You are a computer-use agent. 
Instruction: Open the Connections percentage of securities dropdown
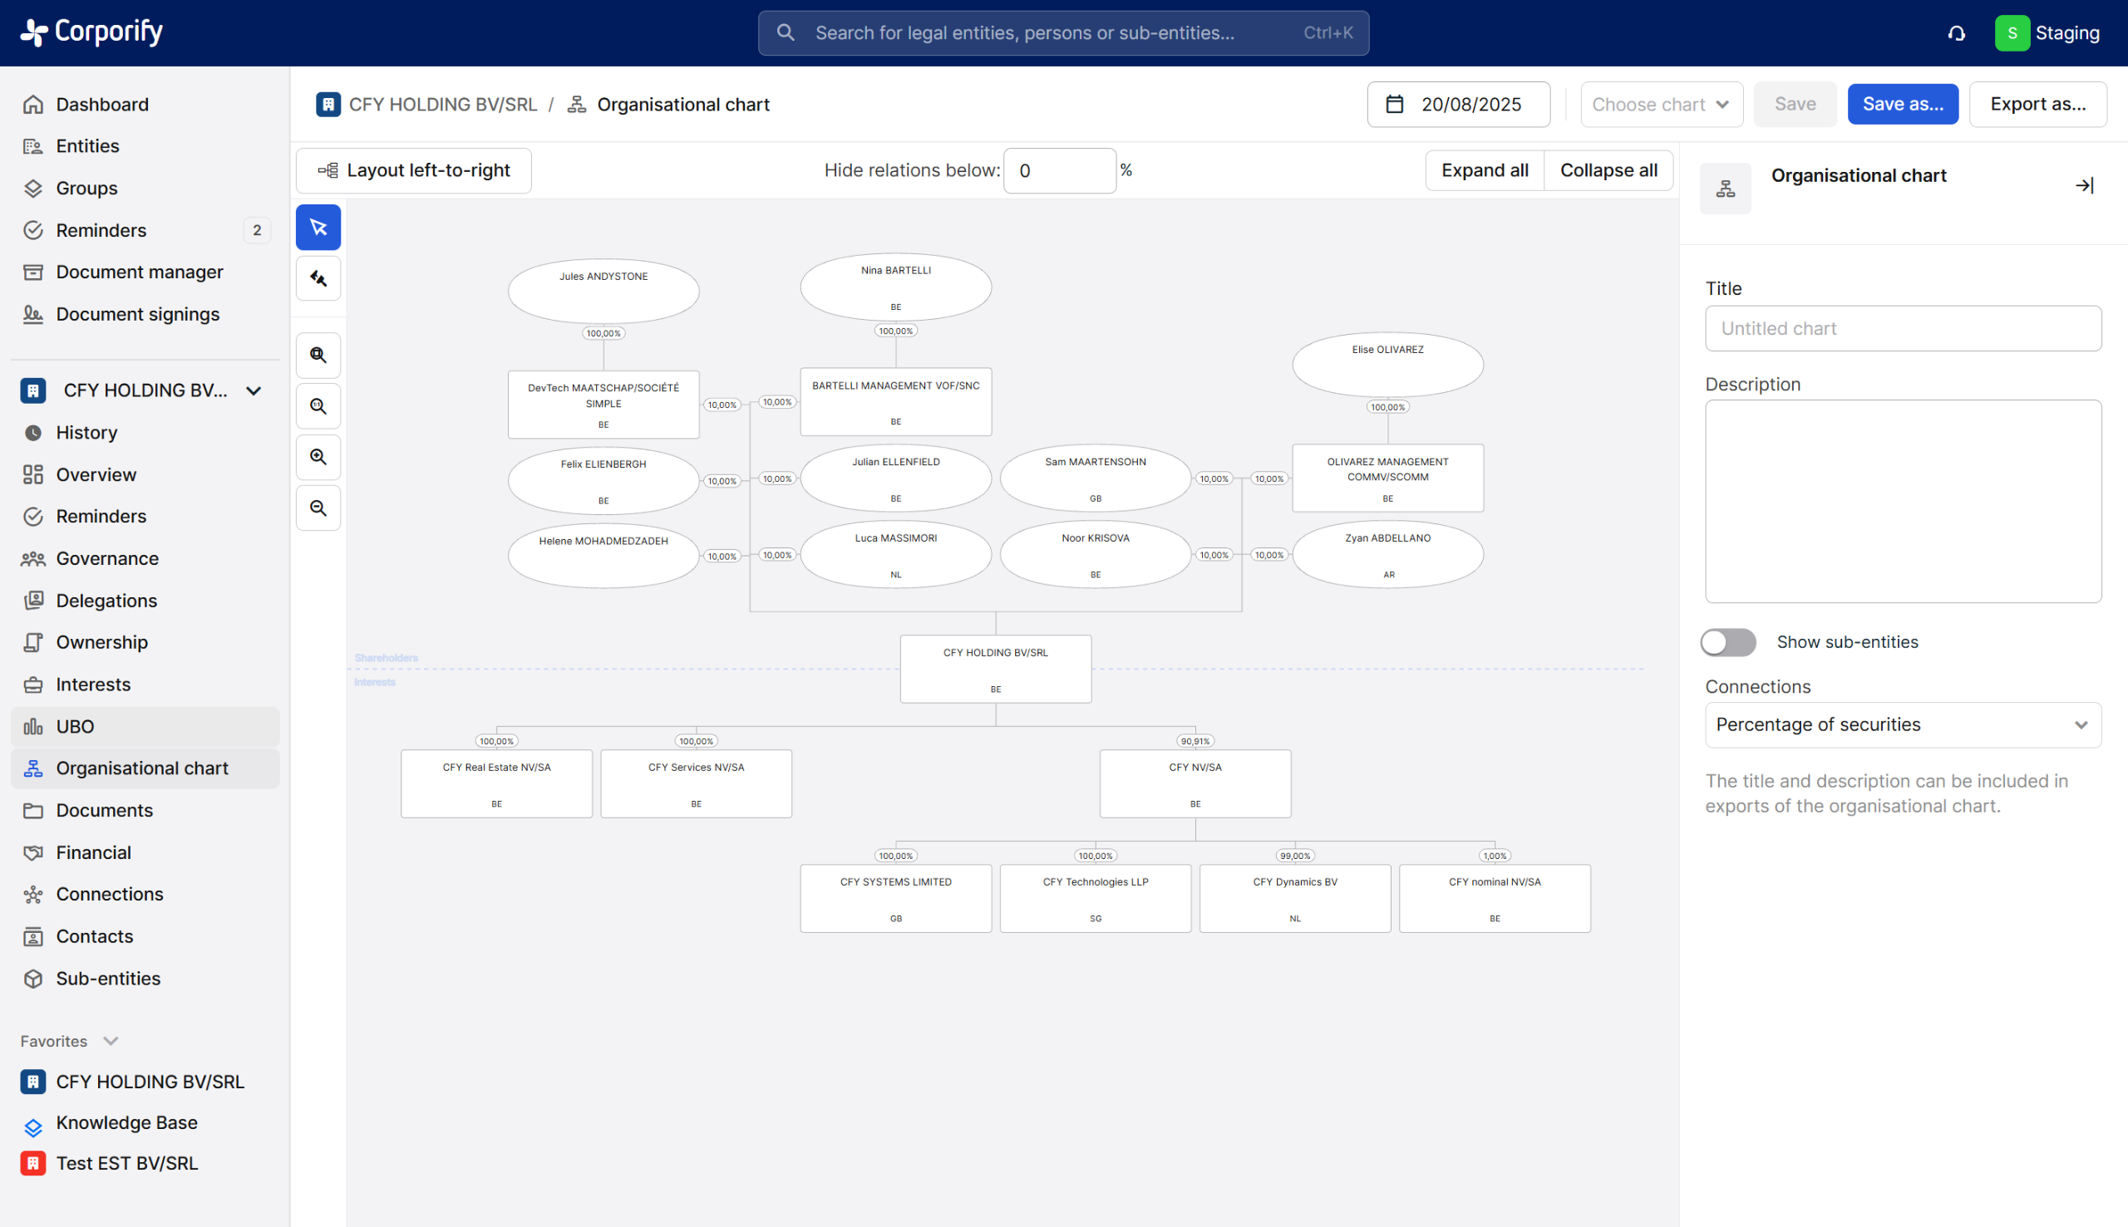(x=1902, y=724)
